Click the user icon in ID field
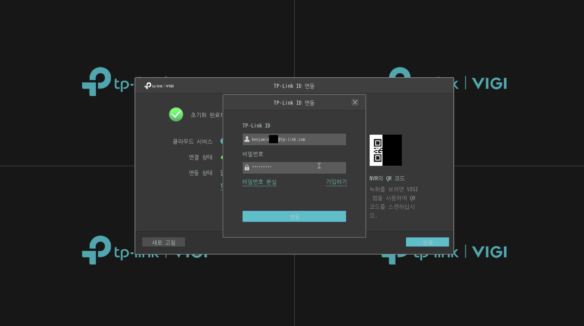584x326 pixels. pyautogui.click(x=247, y=139)
